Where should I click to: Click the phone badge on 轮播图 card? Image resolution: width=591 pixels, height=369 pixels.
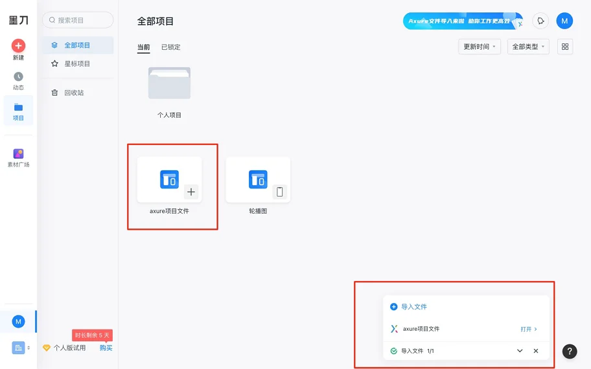pos(280,192)
